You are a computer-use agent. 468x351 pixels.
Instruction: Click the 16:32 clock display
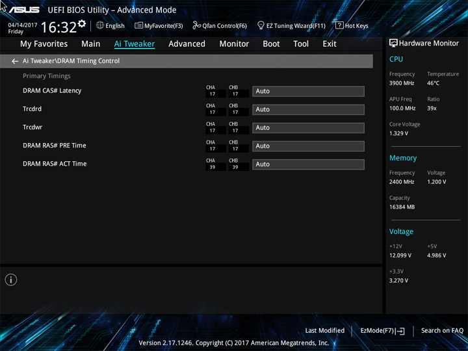tap(58, 27)
